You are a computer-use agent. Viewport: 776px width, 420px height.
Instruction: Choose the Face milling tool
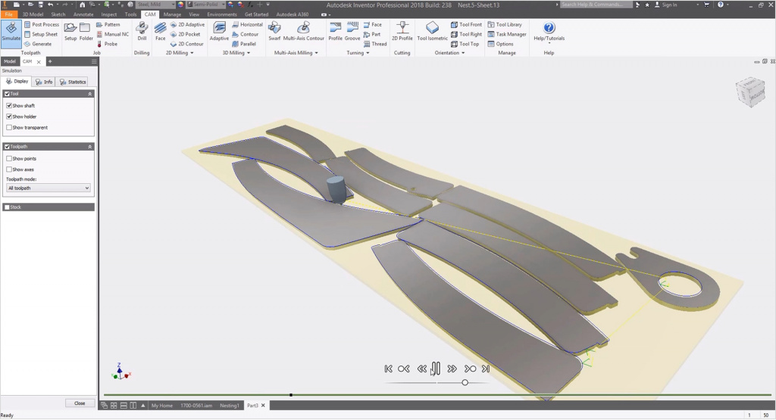160,31
